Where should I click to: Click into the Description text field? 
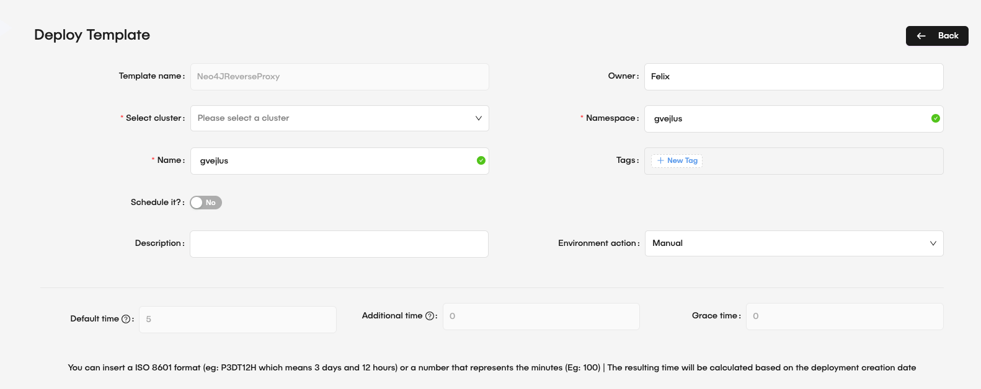[x=339, y=244]
